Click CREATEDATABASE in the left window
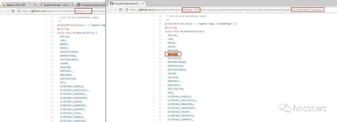 coord(70,52)
